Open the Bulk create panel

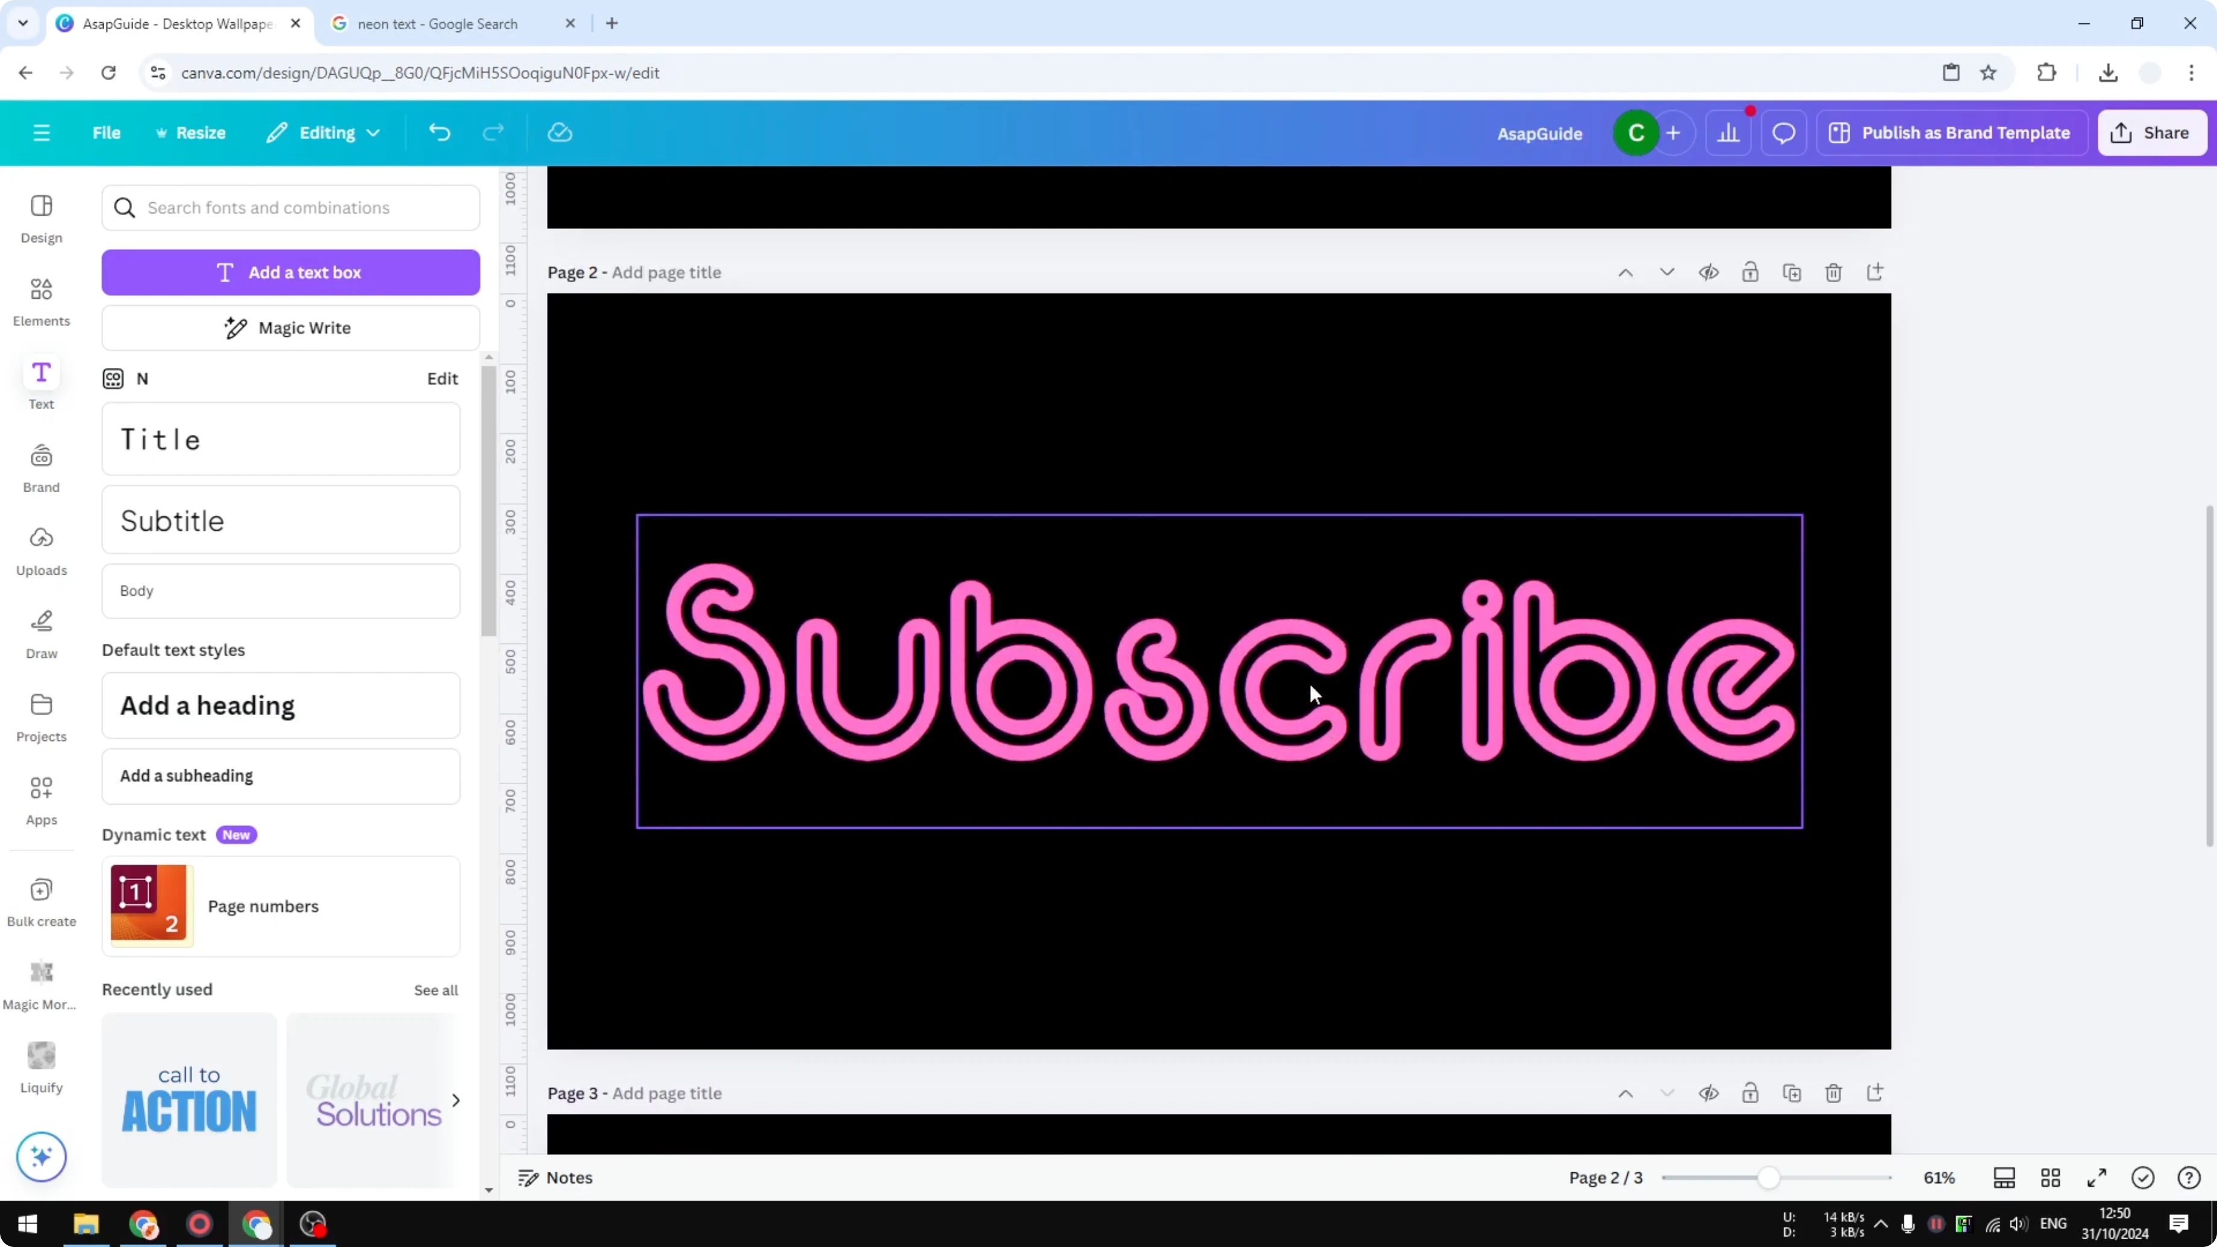click(40, 901)
